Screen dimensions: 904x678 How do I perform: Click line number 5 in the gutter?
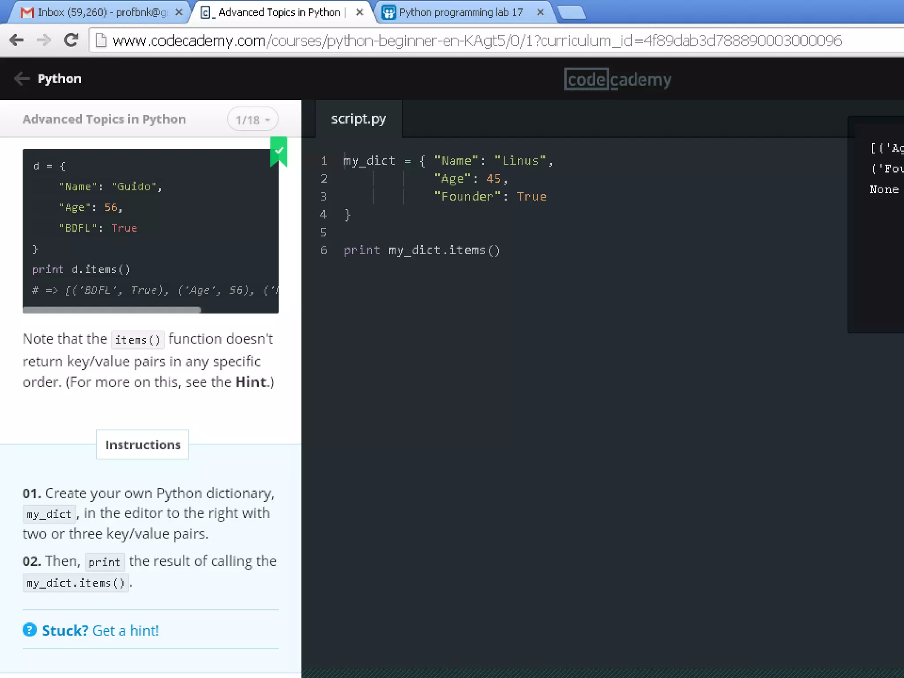pos(323,233)
